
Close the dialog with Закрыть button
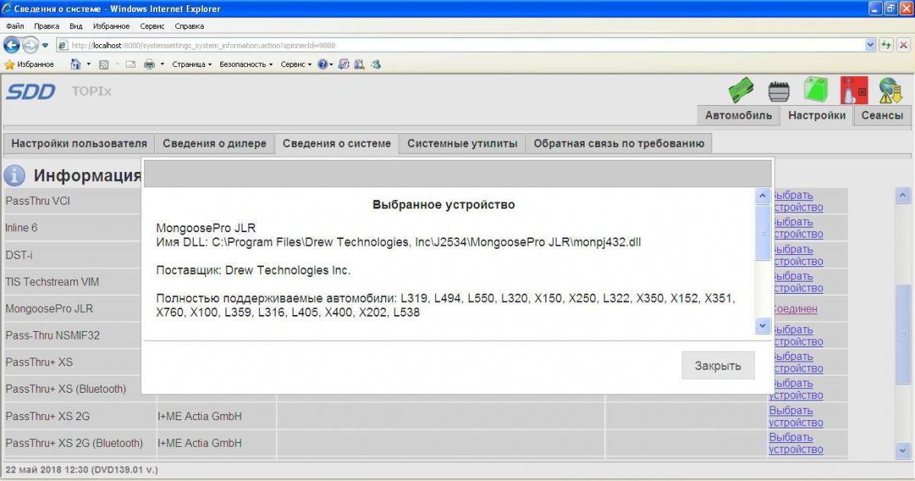(x=718, y=366)
